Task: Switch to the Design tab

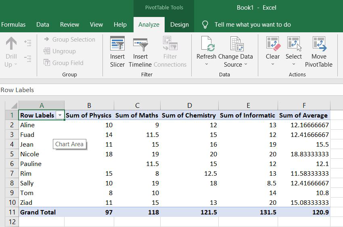Action: tap(180, 25)
